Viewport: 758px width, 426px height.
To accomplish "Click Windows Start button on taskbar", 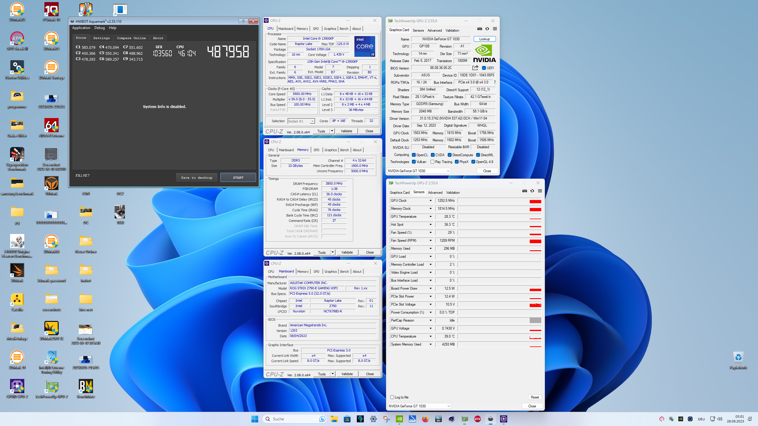I will pos(255,419).
